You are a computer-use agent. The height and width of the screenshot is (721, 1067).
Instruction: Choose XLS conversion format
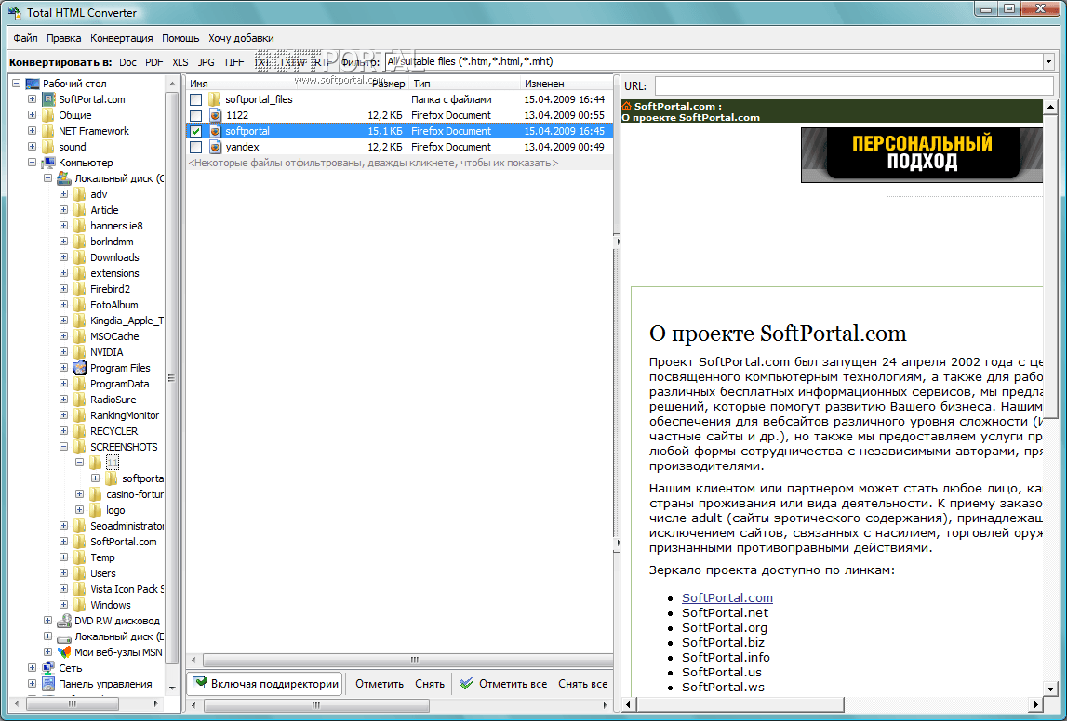tap(180, 62)
